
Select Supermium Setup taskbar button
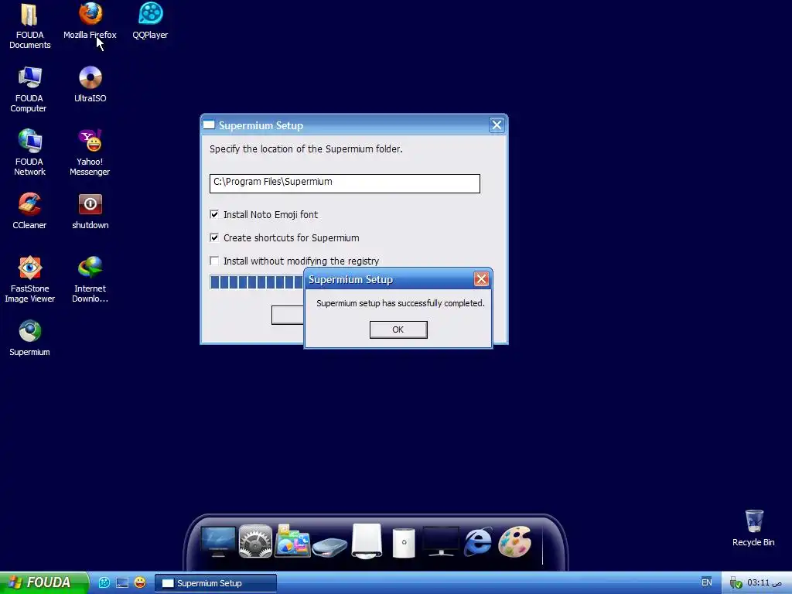click(x=216, y=583)
